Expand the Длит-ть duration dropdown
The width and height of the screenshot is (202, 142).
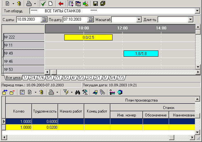pyautogui.click(x=191, y=20)
